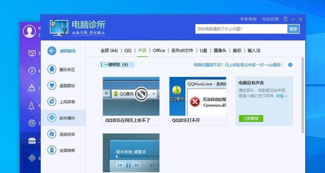Click the four-leaf icon at rear window bottom
Image resolution: width=325 pixels, height=173 pixels.
pyautogui.click(x=32, y=158)
